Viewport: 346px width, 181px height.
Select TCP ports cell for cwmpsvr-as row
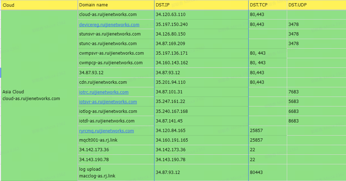[x=268, y=53]
